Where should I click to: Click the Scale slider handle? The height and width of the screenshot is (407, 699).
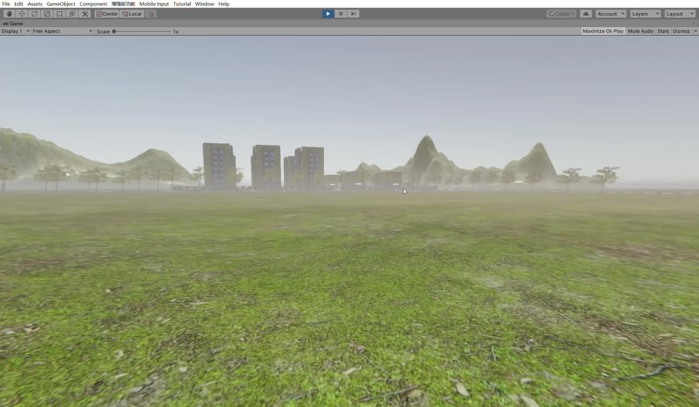point(114,32)
